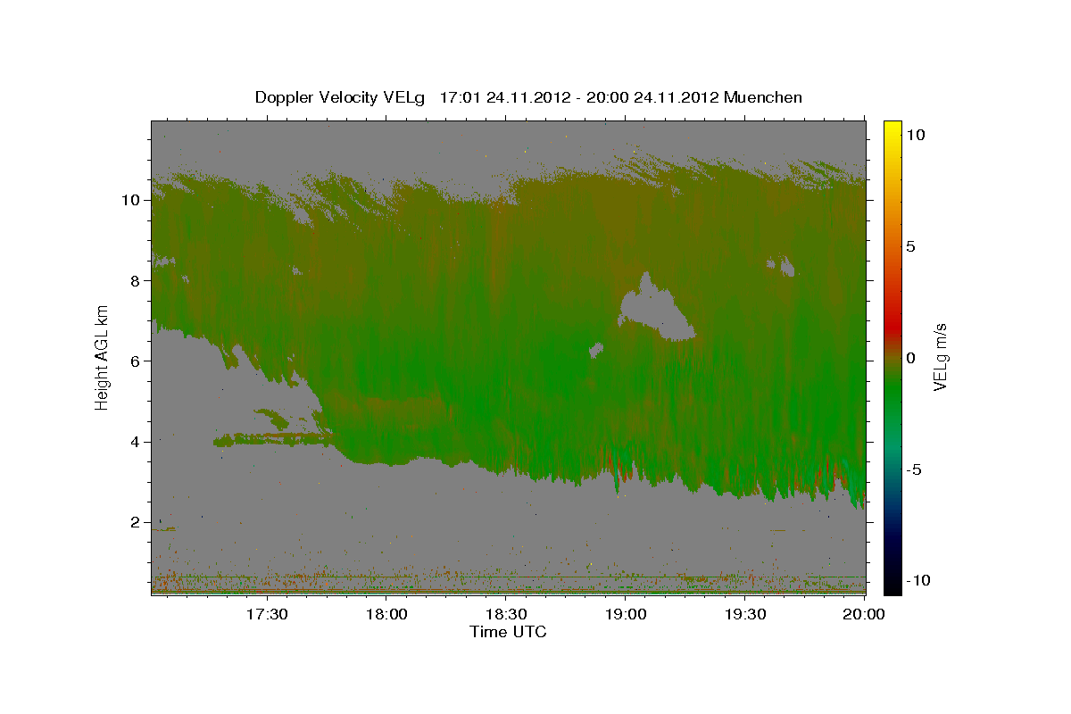Click the colorbar value '0'
The height and width of the screenshot is (714, 1071).
click(910, 357)
